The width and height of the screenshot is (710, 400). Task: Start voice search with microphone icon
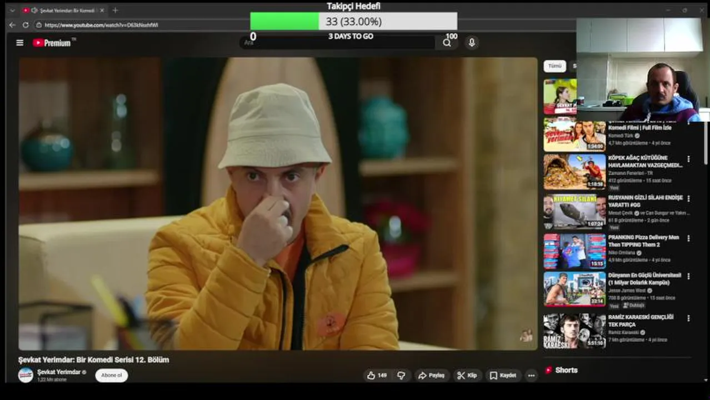(x=472, y=43)
